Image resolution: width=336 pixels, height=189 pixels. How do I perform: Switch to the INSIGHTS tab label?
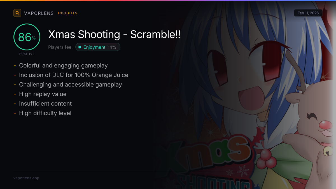pos(68,13)
